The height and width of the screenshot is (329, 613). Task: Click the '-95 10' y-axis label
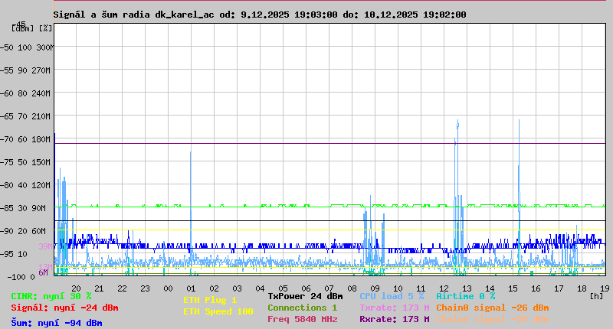click(14, 255)
